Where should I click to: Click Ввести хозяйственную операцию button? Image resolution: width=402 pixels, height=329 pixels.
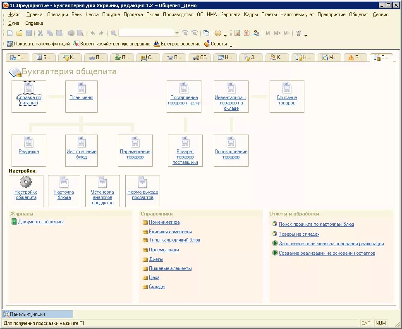click(112, 44)
